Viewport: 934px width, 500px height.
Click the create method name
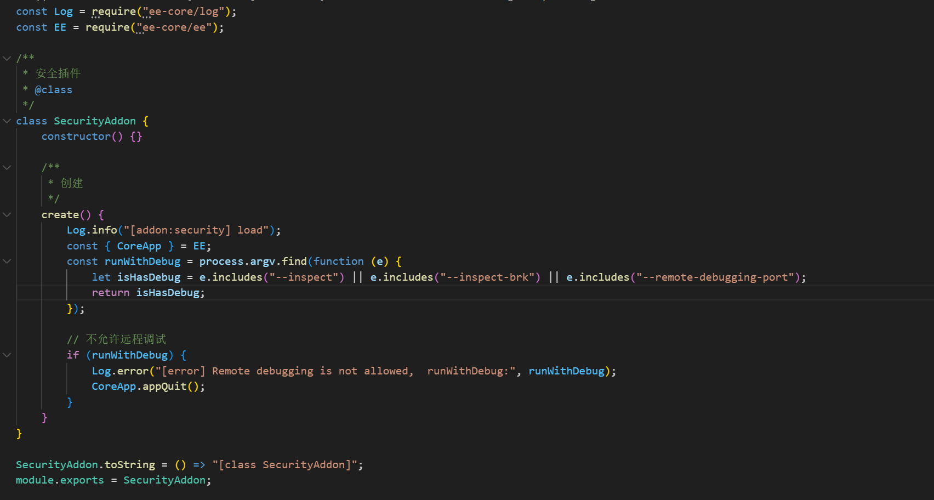[x=60, y=214]
